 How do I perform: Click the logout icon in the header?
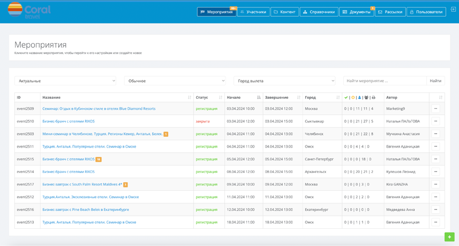click(453, 9)
